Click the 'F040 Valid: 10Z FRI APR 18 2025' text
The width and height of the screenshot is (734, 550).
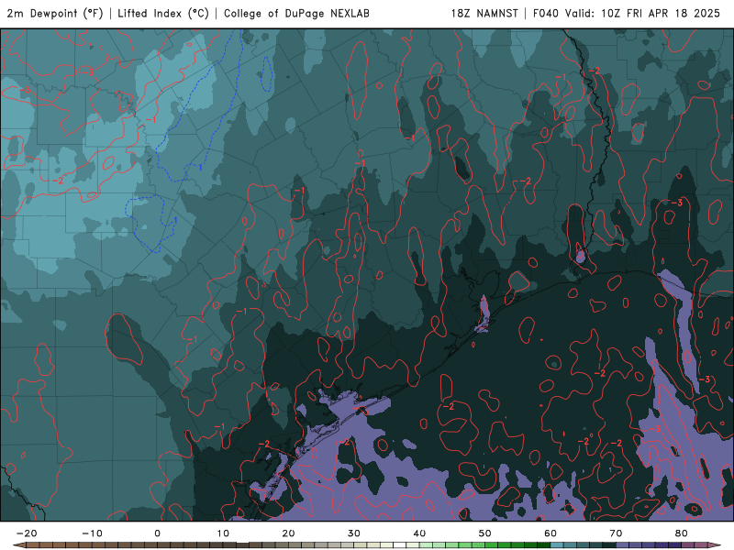627,13
